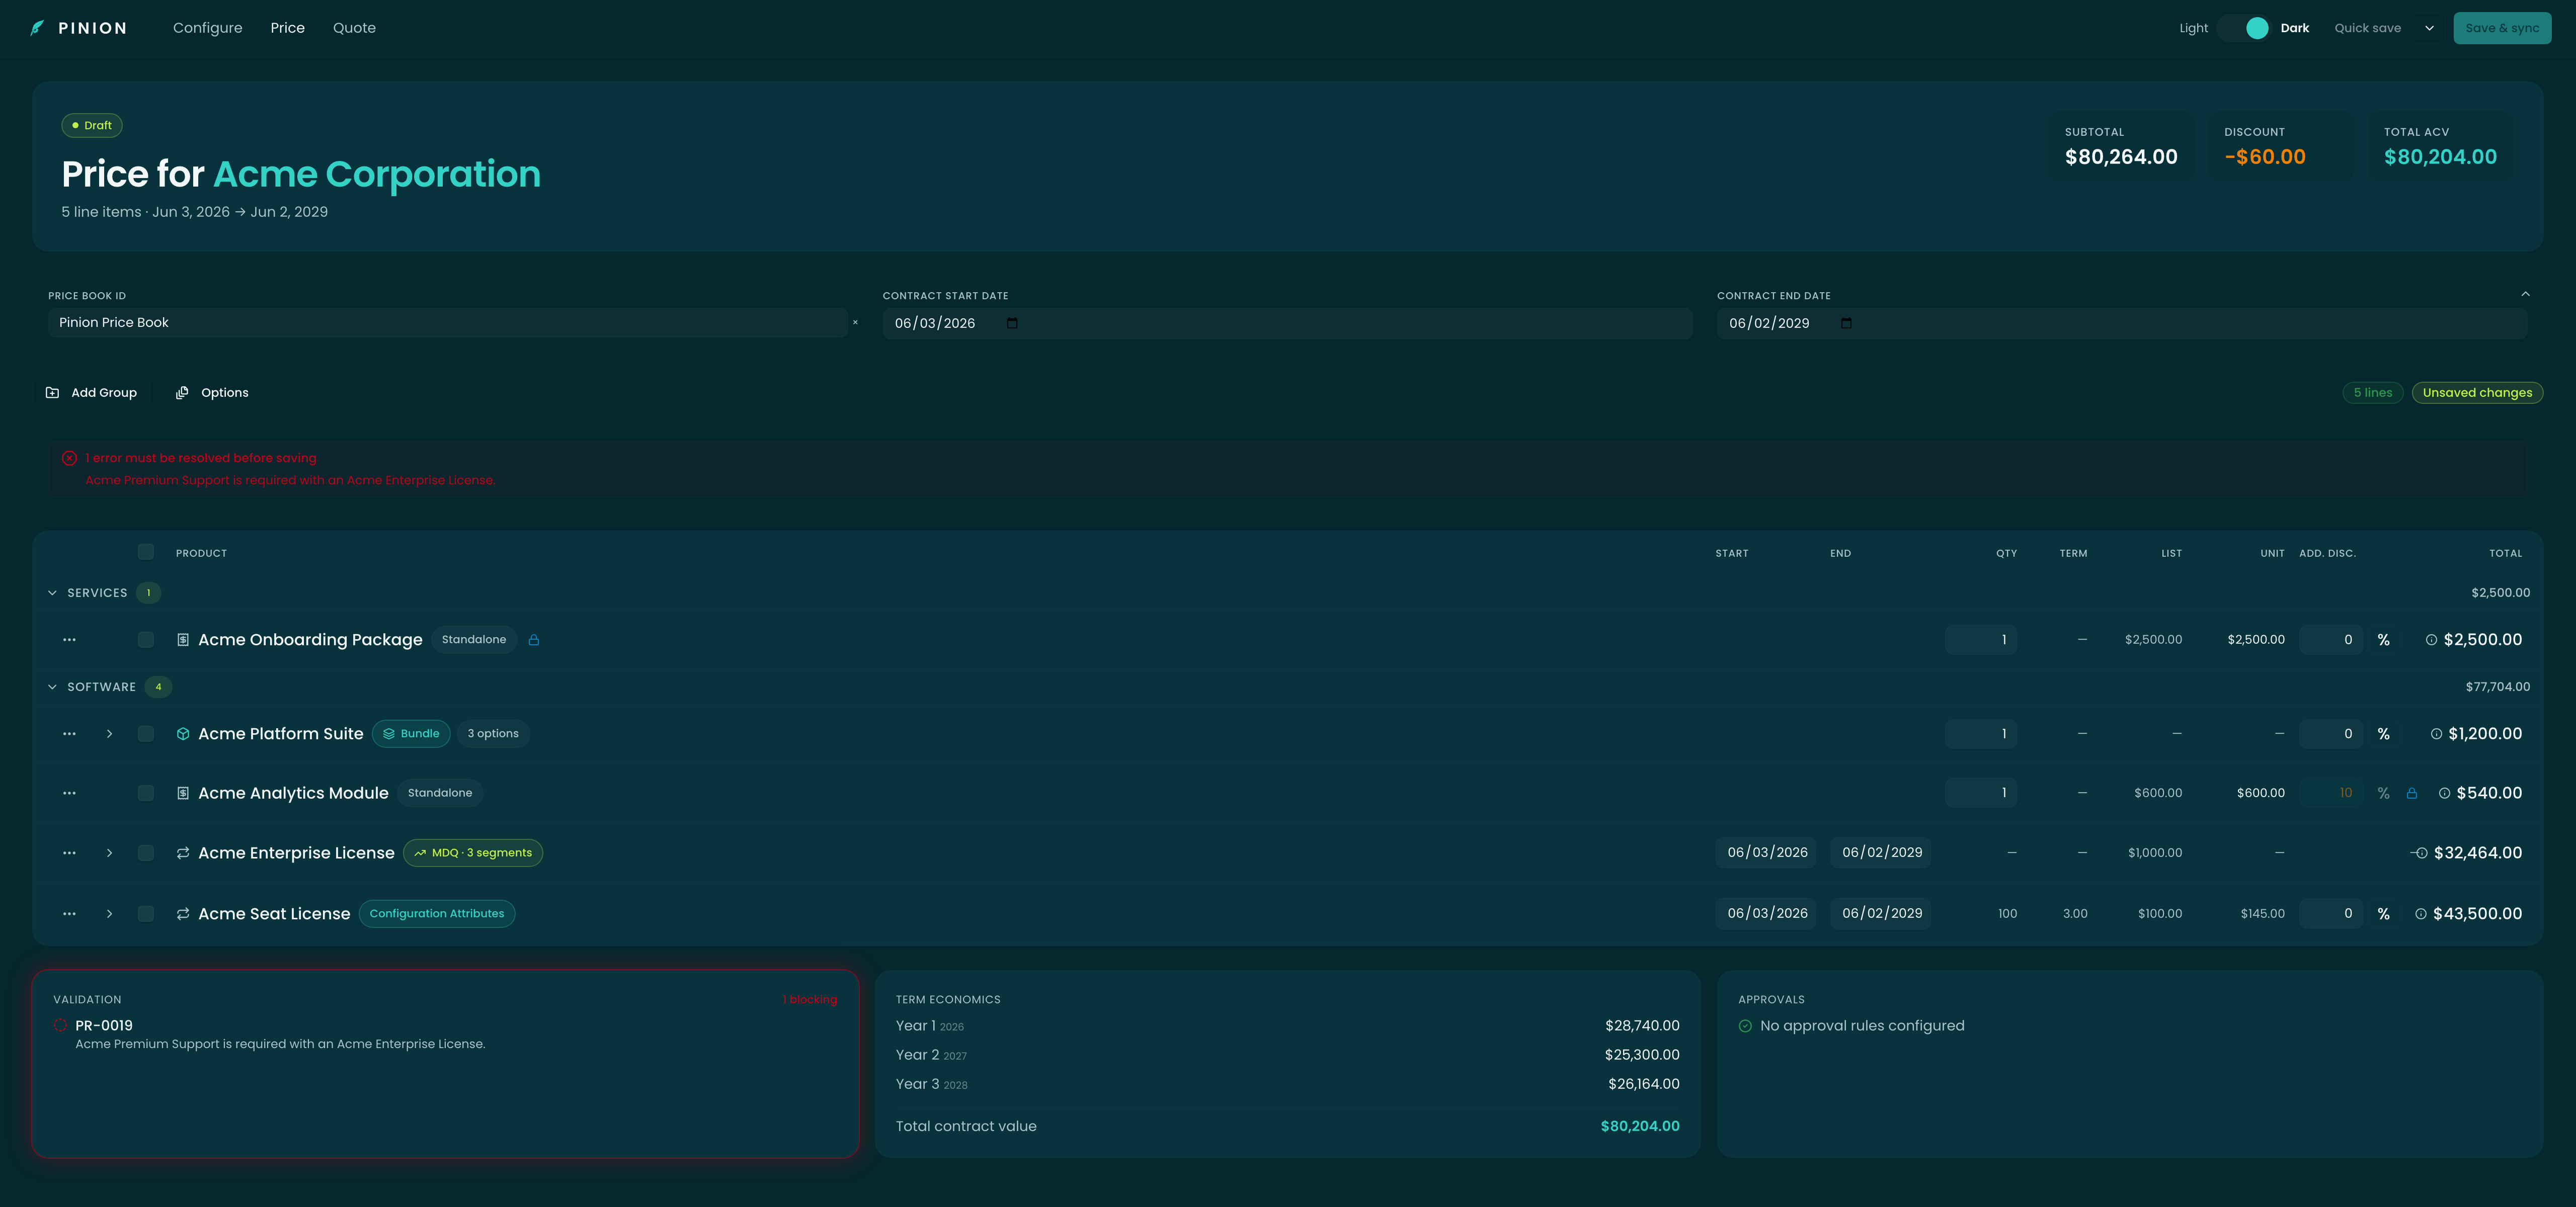Click the recurring icon for Acme Enterprise License
Viewport: 2576px width, 1207px height.
tap(183, 853)
